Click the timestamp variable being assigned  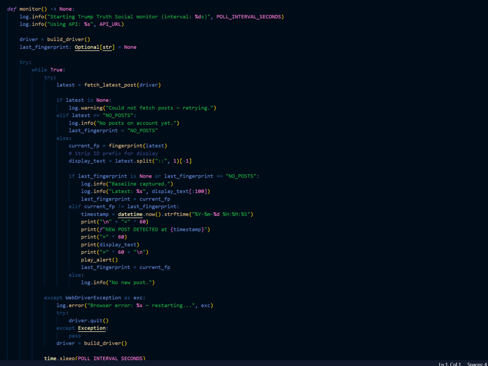[95, 214]
